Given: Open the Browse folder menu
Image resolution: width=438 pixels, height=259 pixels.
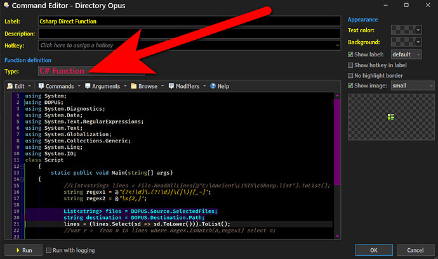Looking at the screenshot, I should tap(143, 86).
